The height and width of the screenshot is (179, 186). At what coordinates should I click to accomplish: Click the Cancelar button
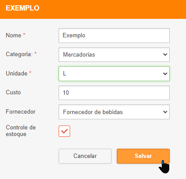point(85,156)
